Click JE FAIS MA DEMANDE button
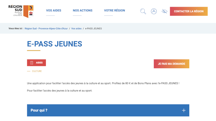 click(x=171, y=64)
